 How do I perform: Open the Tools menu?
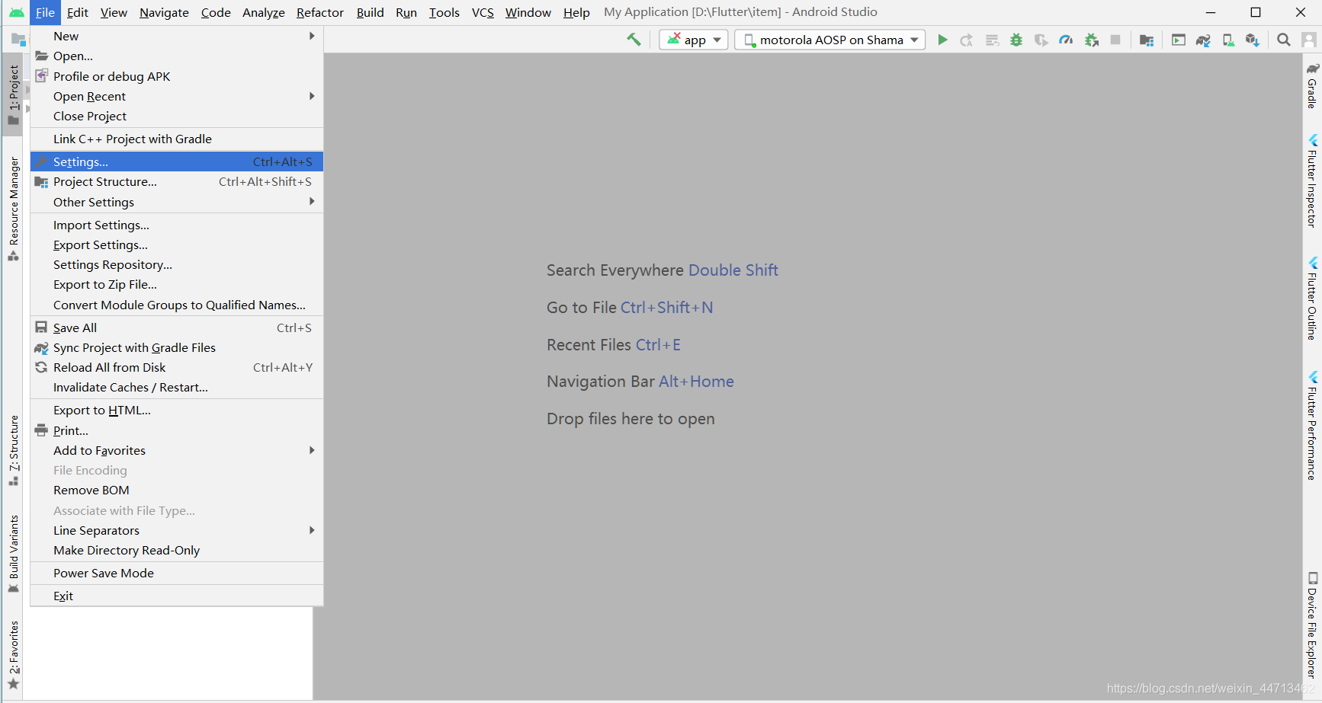pos(444,12)
